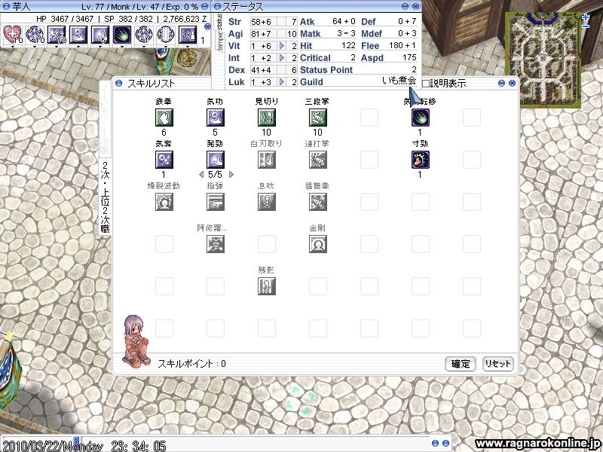Use the 気功 skill in the hotbar
This screenshot has width=603, height=452.
click(78, 35)
